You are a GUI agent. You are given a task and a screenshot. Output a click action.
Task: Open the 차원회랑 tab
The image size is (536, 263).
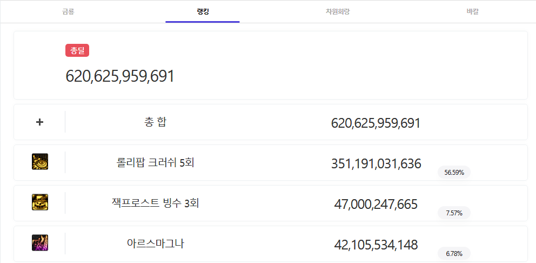click(337, 11)
